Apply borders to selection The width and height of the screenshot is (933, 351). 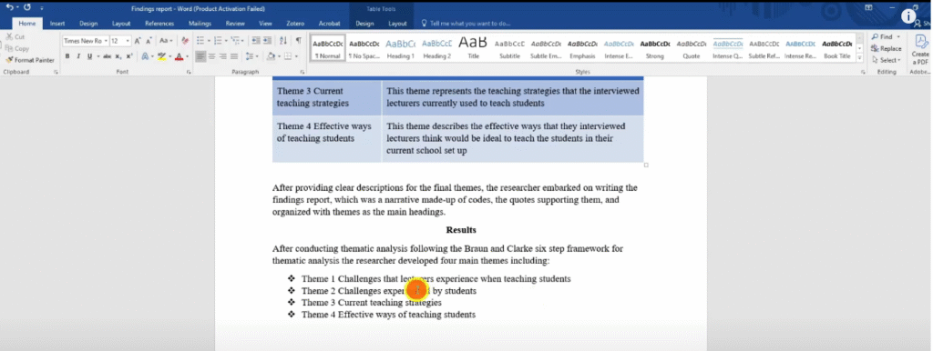[x=288, y=56]
